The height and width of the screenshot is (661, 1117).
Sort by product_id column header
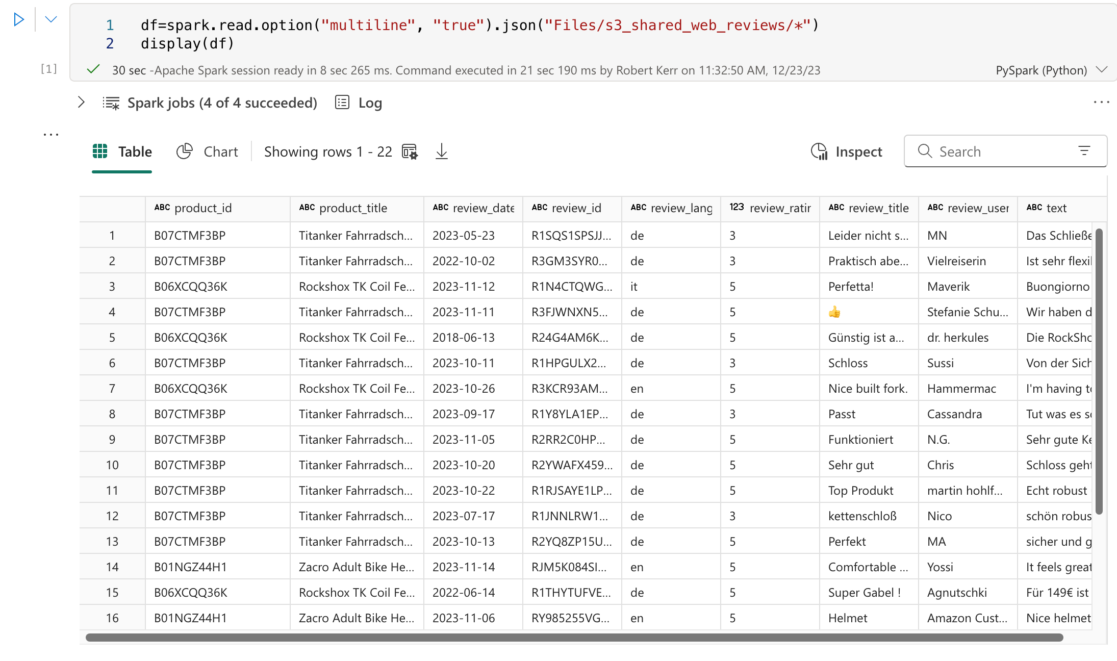(202, 208)
